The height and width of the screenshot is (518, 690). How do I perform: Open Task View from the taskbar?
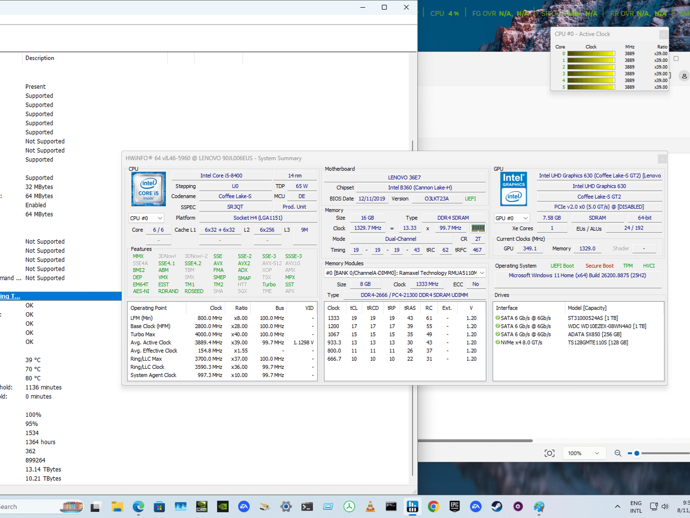[x=95, y=507]
